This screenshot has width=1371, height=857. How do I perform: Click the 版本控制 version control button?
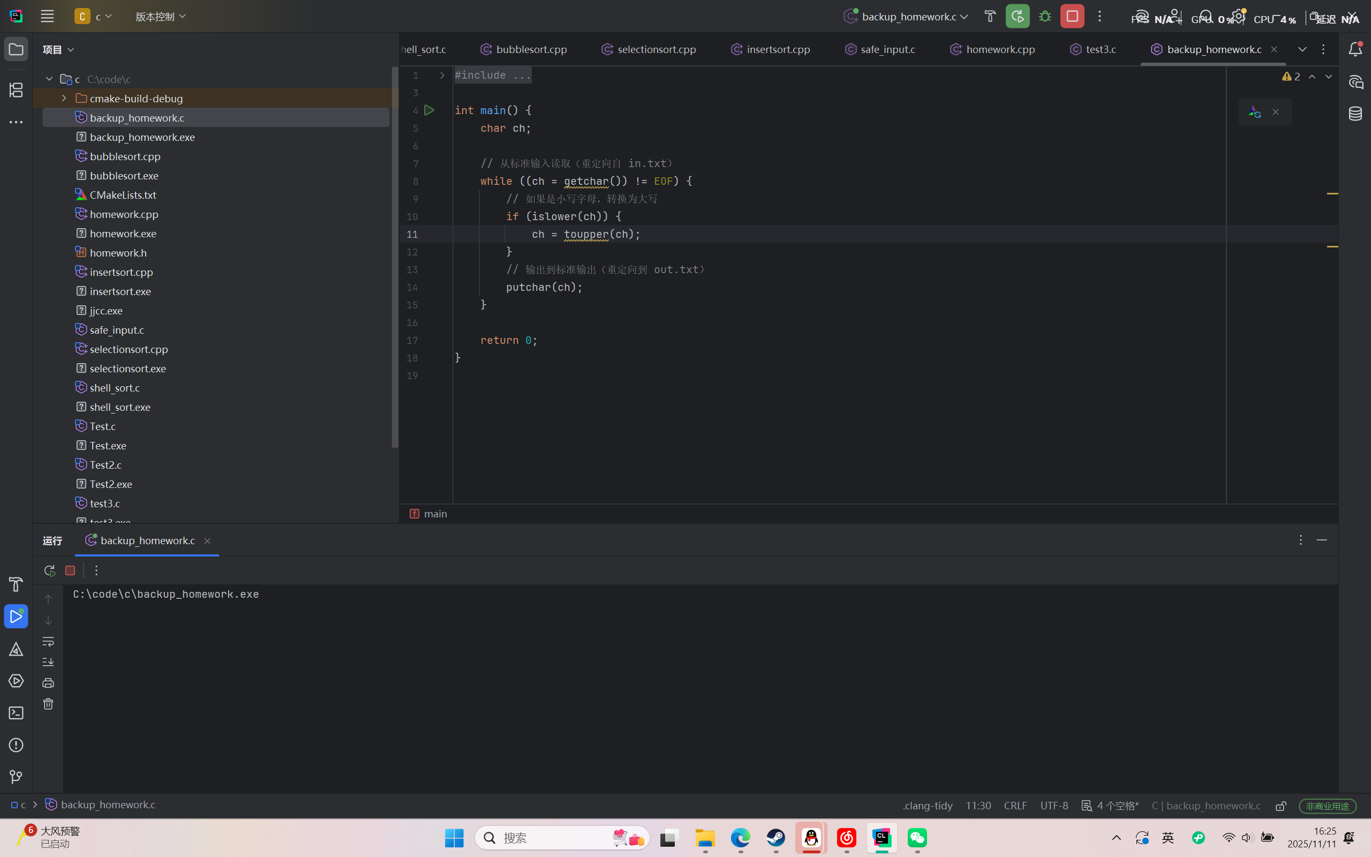[x=160, y=17]
